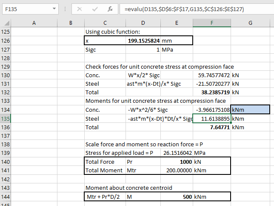
Task: Click the name box resize dots handle
Action: click(65, 9)
